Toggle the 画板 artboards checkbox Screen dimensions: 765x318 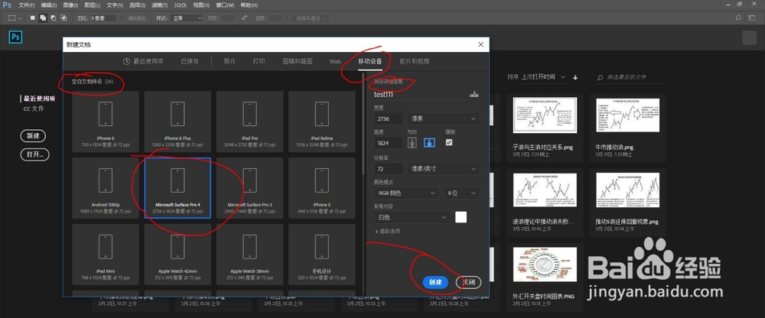(x=449, y=142)
